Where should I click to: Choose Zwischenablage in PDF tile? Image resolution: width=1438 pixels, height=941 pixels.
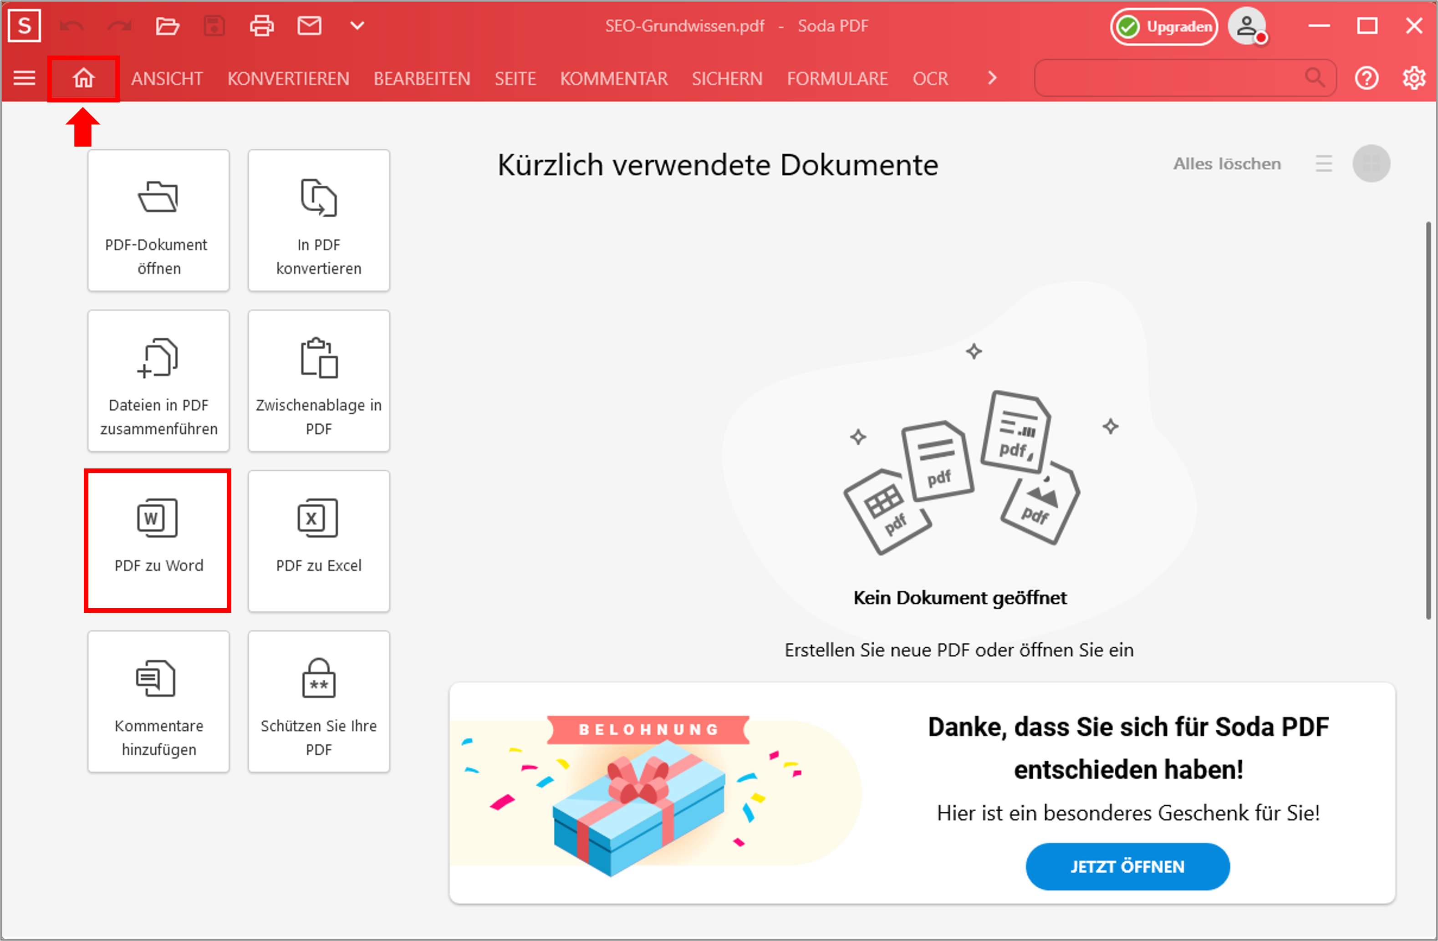318,381
